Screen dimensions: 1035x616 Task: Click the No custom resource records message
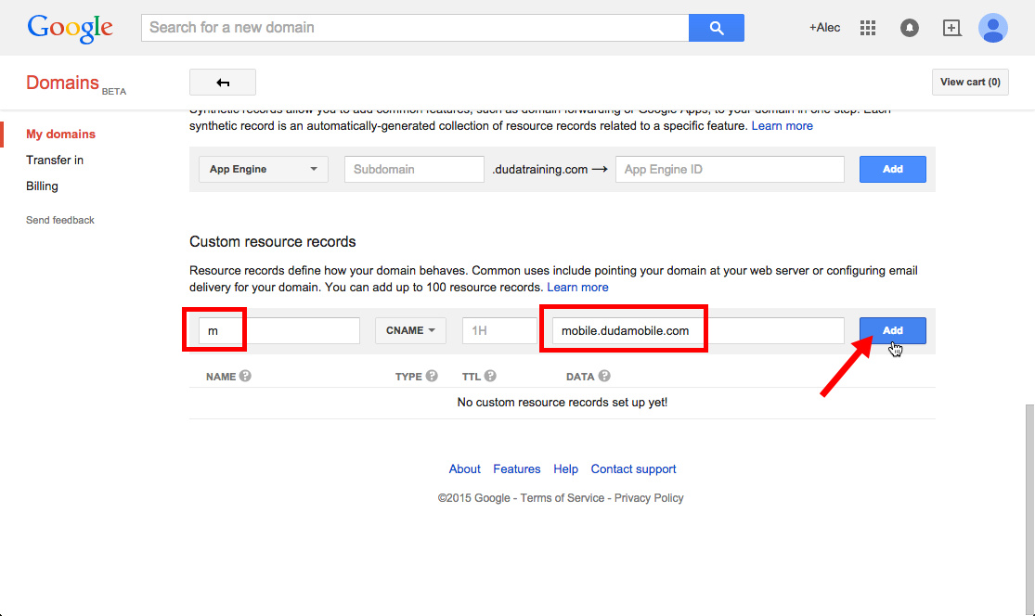click(563, 403)
